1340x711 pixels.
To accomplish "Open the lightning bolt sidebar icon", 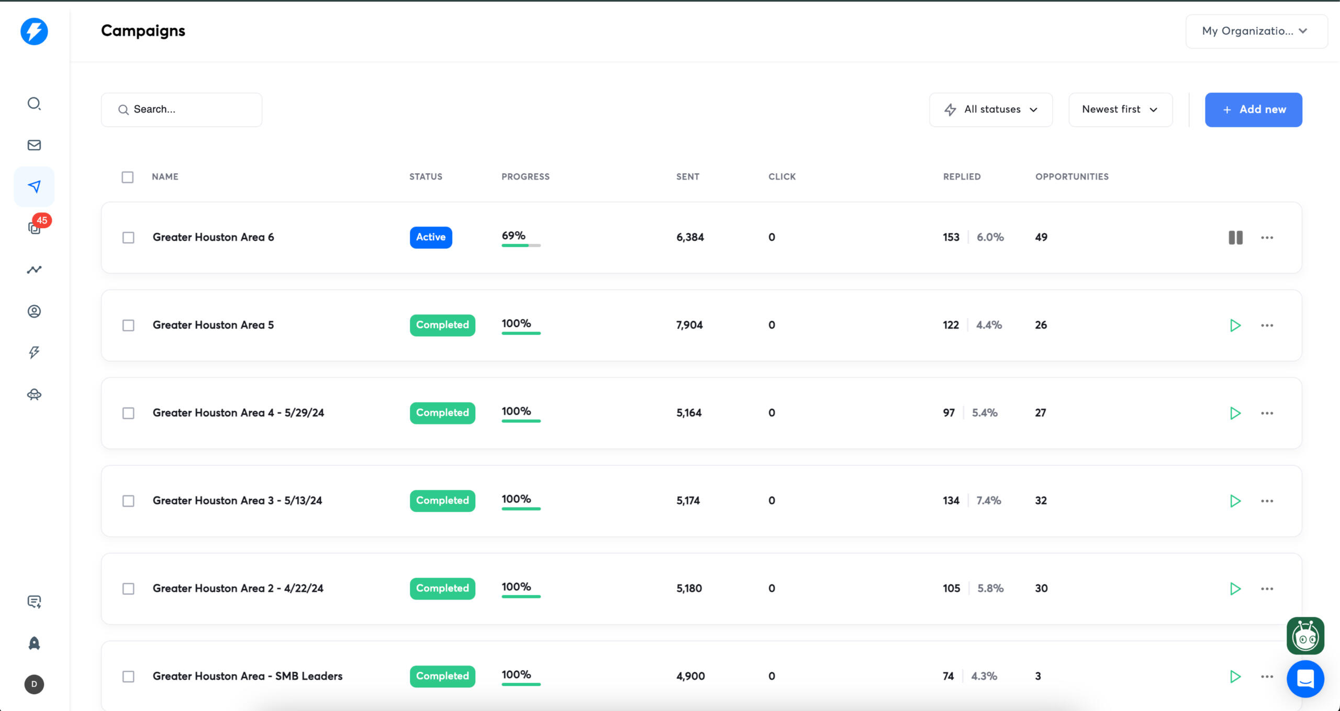I will click(34, 352).
